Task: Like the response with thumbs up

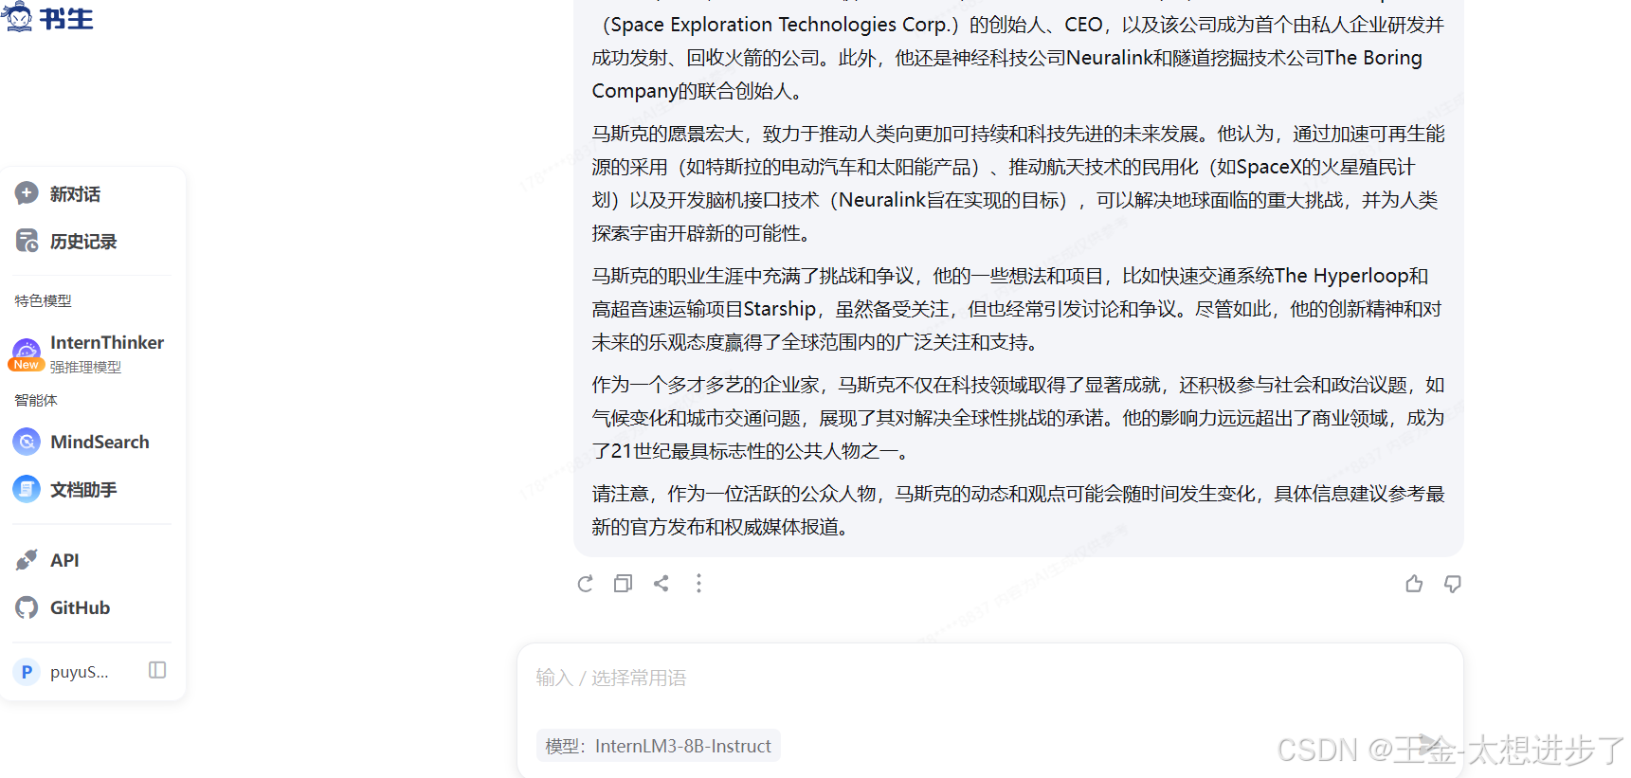Action: point(1414,584)
